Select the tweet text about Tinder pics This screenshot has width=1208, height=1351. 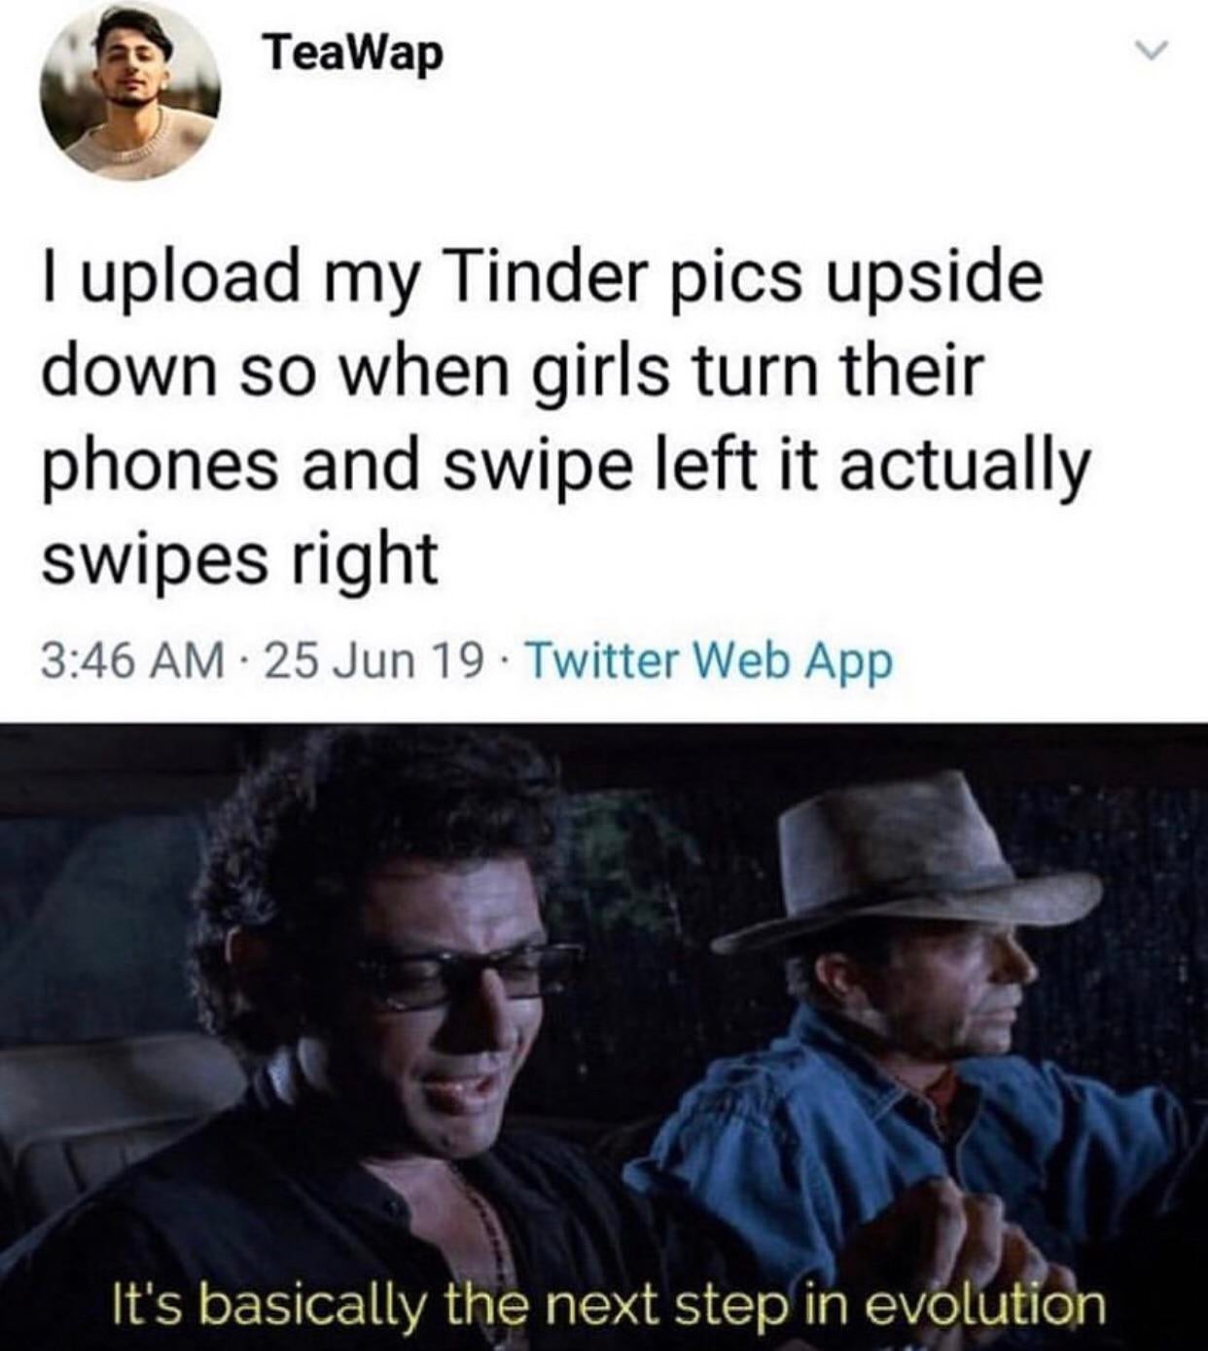tap(564, 417)
